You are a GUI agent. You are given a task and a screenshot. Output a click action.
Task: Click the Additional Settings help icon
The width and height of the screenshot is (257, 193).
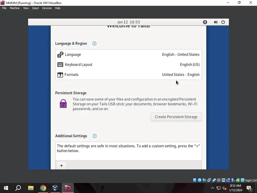click(95, 136)
